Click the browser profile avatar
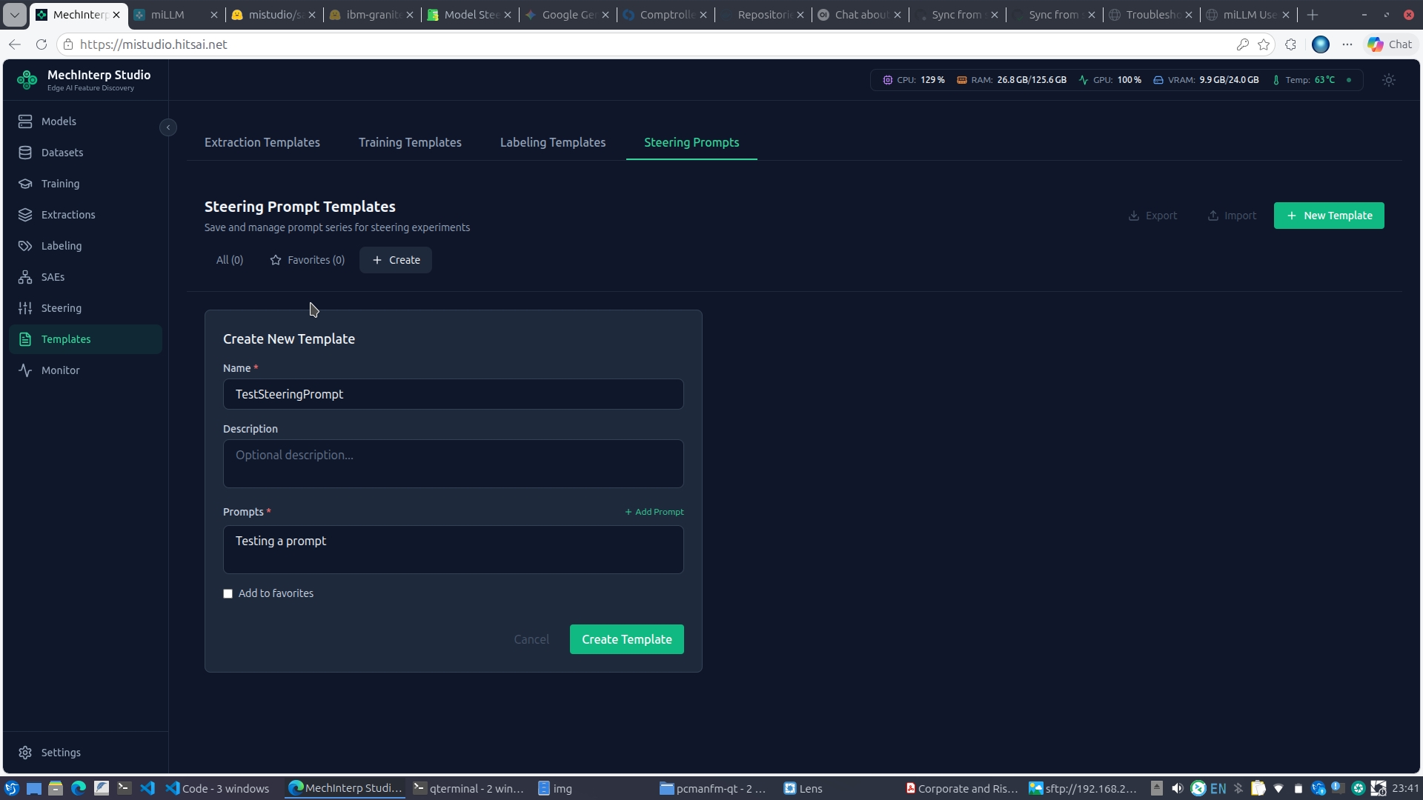Screen dimensions: 1423x800 point(1321,44)
